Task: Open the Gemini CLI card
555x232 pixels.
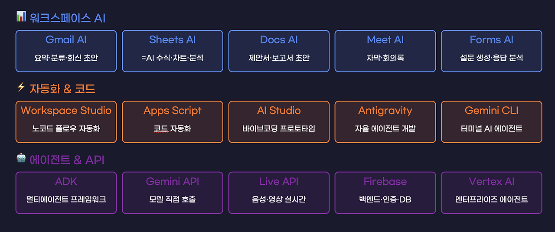Action: pyautogui.click(x=492, y=122)
